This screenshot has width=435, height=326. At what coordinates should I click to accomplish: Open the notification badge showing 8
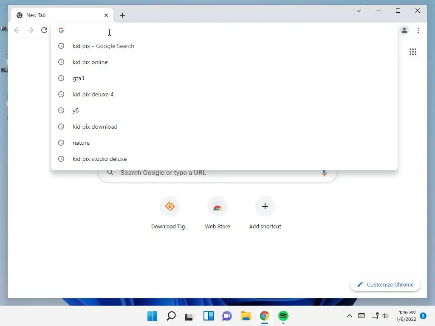(x=423, y=316)
